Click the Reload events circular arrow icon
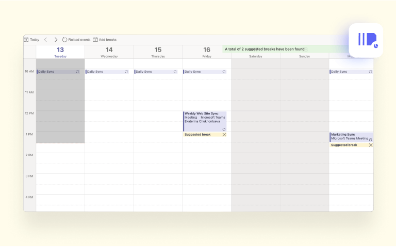The height and width of the screenshot is (248, 396). [x=64, y=40]
